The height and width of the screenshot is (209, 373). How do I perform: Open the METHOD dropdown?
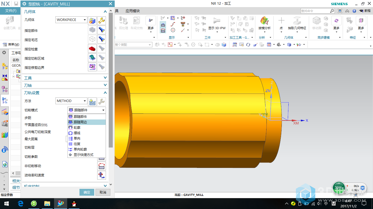(71, 101)
